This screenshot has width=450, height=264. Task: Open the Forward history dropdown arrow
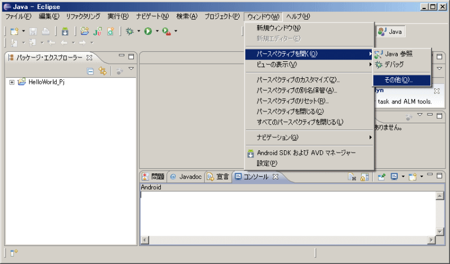click(x=92, y=43)
